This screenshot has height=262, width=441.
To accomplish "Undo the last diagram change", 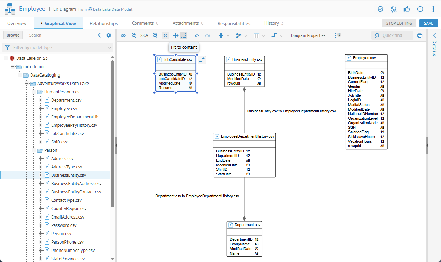I will pyautogui.click(x=197, y=35).
